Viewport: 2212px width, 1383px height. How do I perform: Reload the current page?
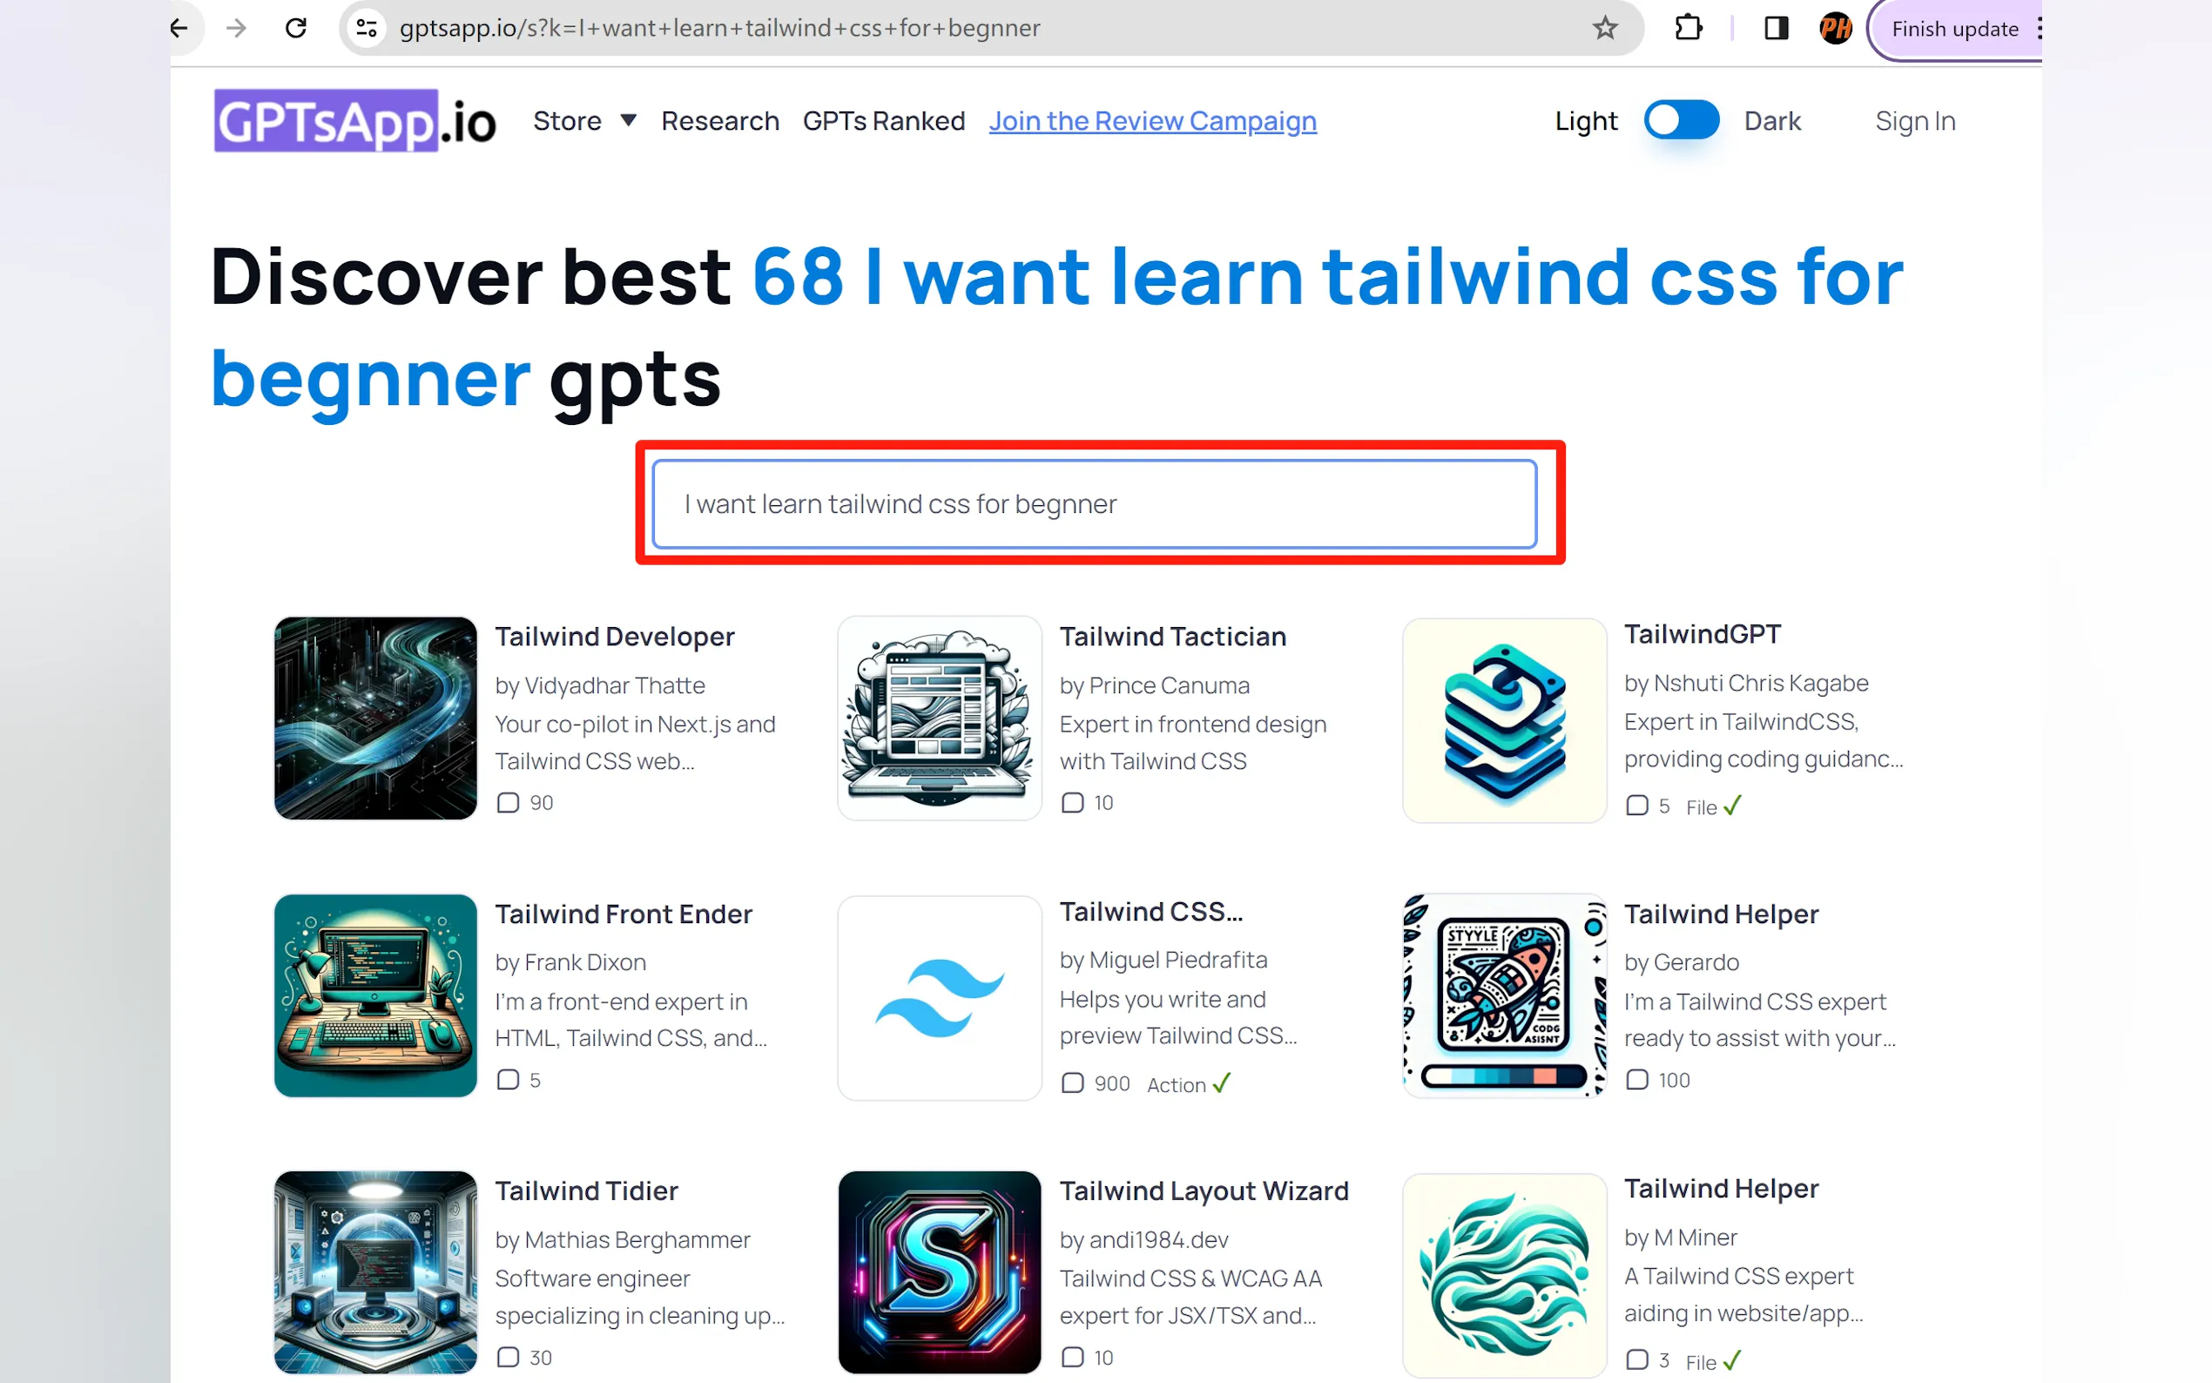[295, 29]
